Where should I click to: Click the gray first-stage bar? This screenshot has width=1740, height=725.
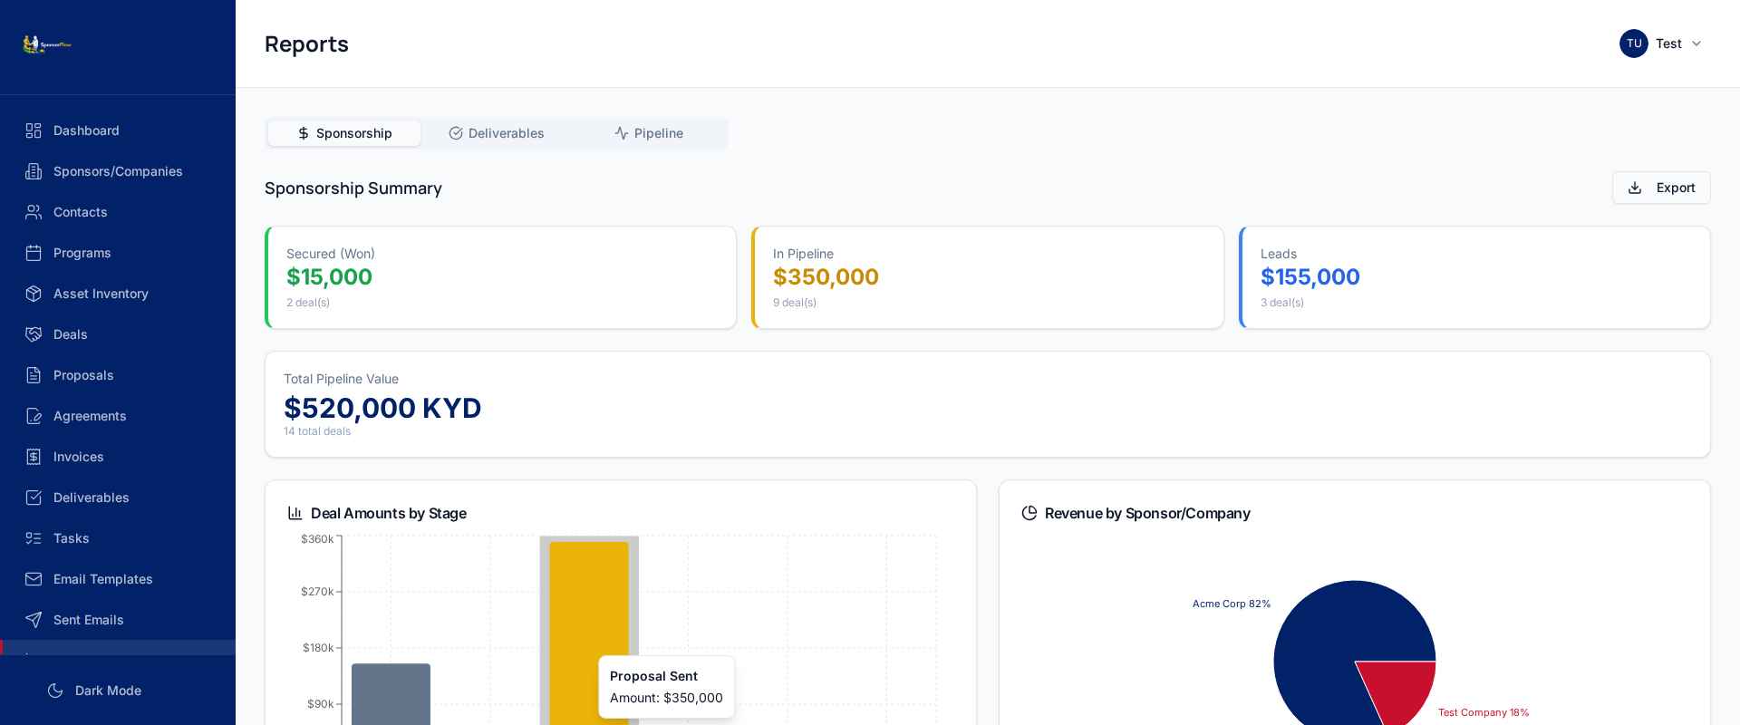[391, 694]
